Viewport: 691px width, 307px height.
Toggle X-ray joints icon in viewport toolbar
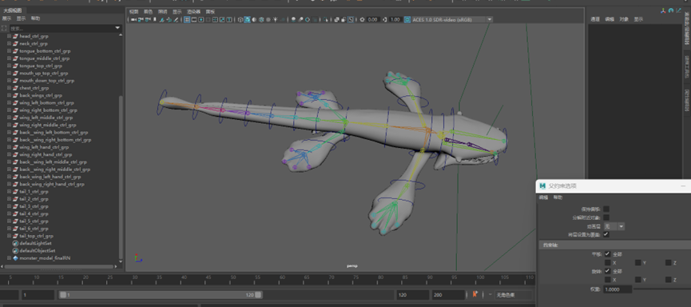351,19
